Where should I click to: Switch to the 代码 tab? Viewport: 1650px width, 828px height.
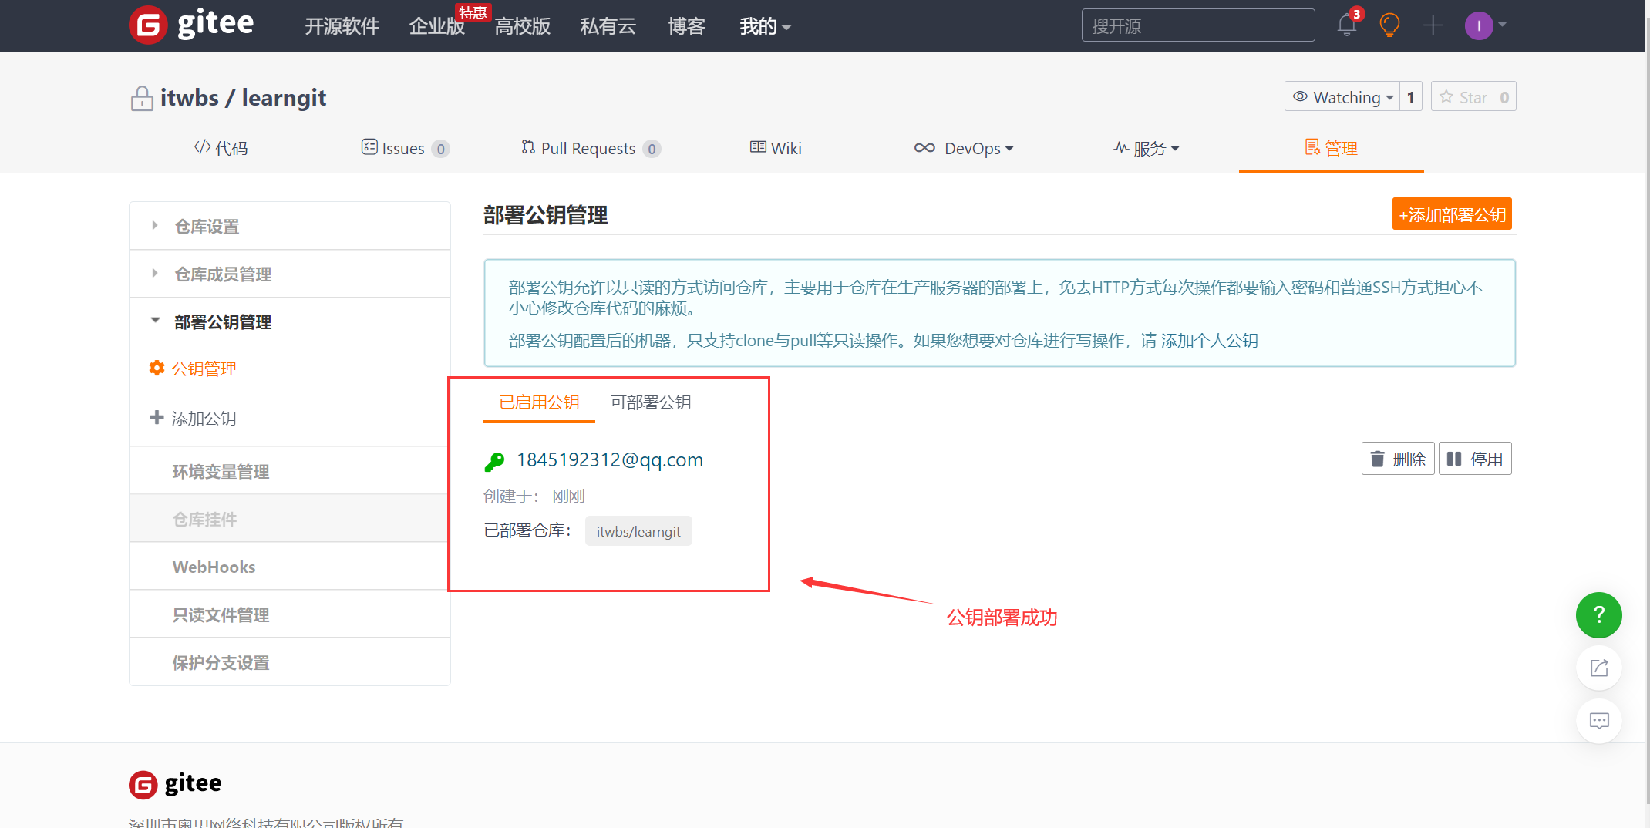click(x=221, y=148)
